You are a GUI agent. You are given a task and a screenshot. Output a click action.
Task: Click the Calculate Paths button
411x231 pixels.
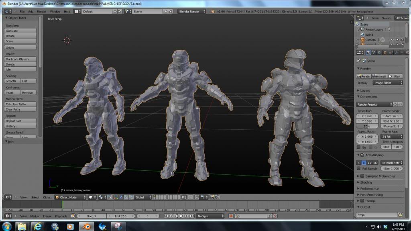point(20,104)
